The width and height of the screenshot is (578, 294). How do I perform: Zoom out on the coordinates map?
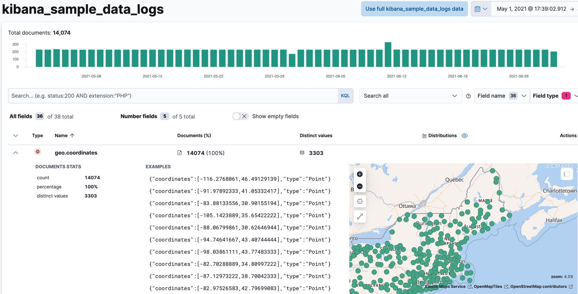(360, 186)
